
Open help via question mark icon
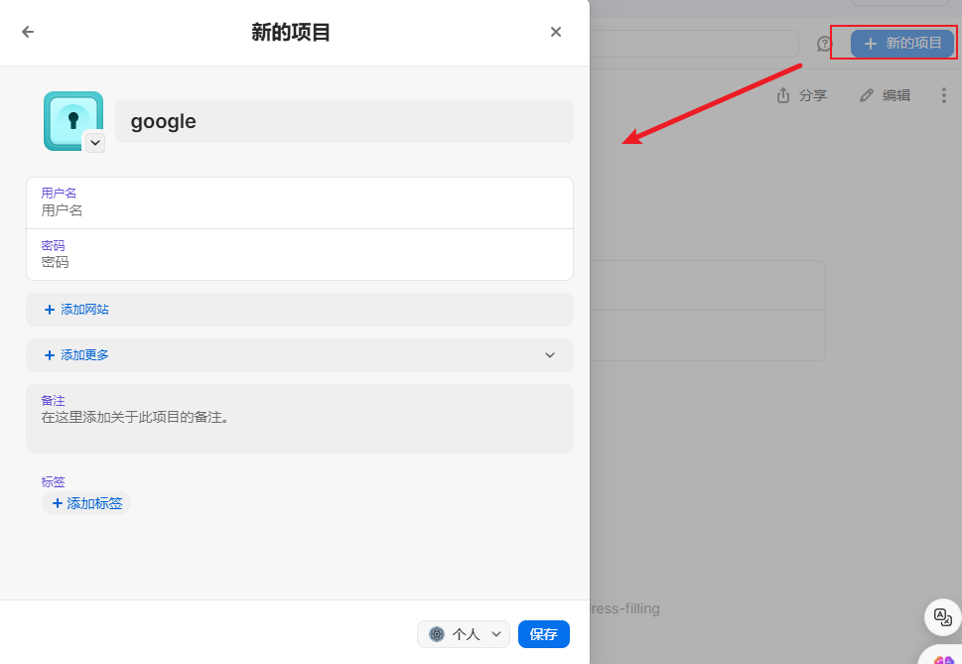click(x=824, y=44)
